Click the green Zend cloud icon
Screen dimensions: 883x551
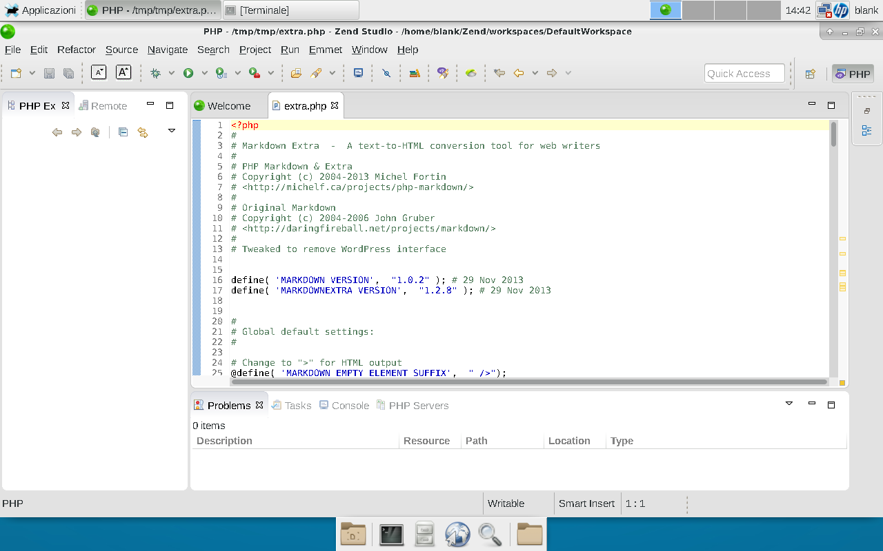point(471,73)
